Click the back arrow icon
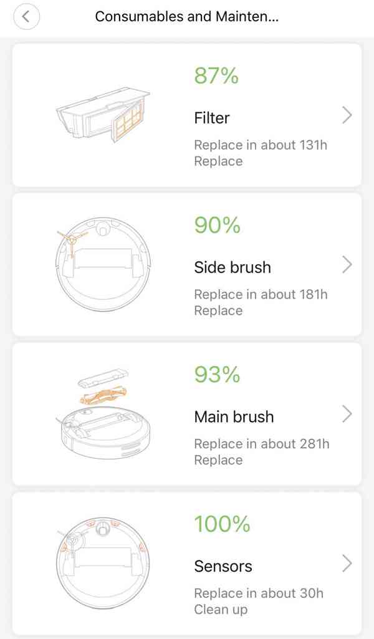This screenshot has width=374, height=639. tap(26, 16)
